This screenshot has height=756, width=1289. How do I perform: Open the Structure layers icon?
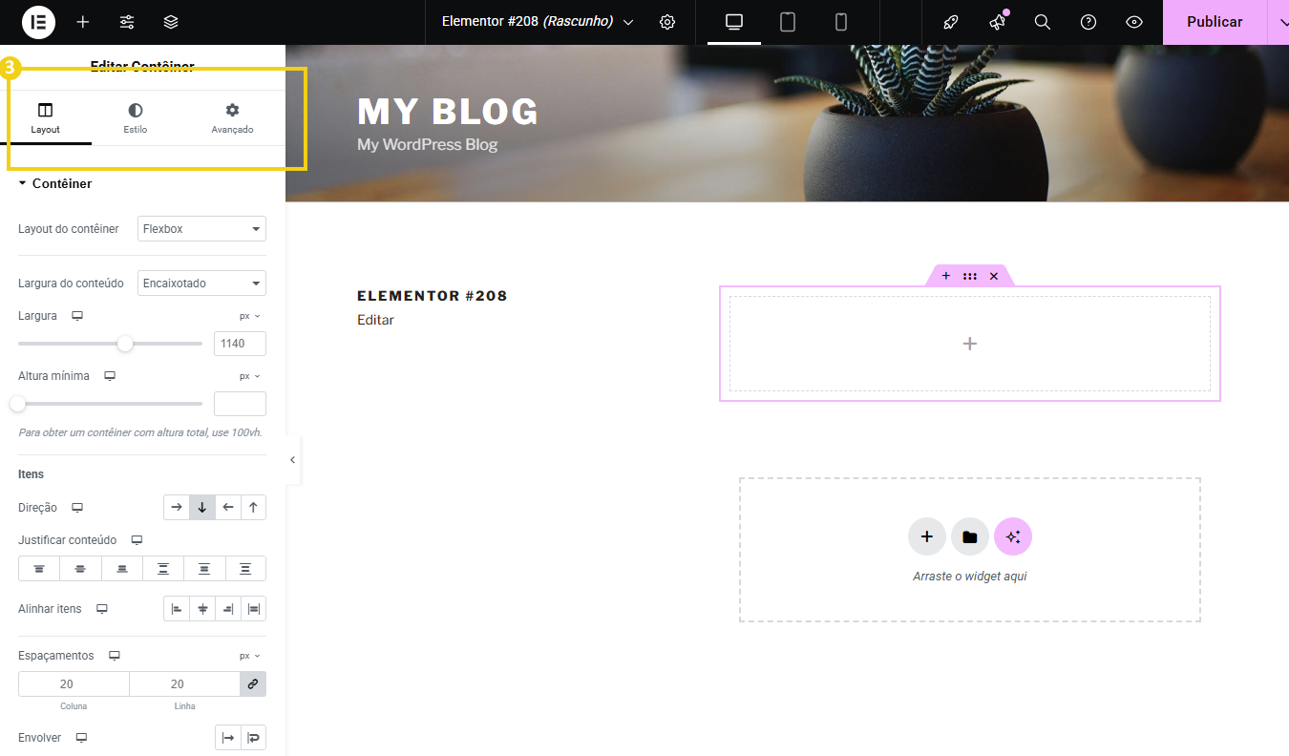[x=171, y=22]
